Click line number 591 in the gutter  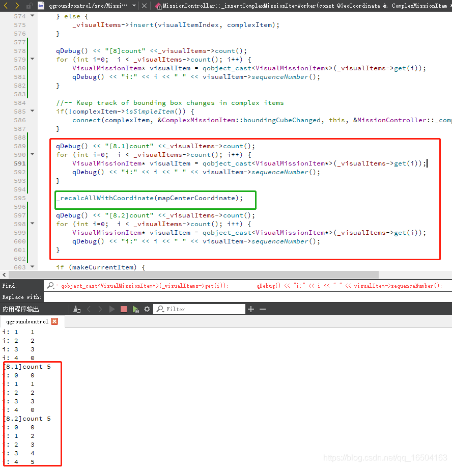tap(20, 163)
